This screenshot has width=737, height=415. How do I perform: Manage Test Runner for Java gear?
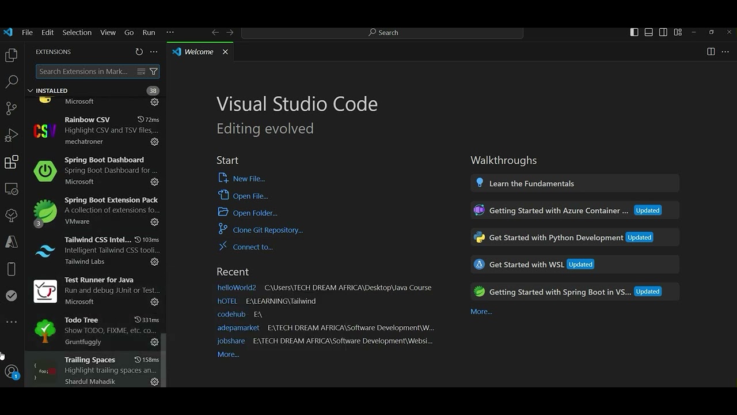click(x=154, y=302)
